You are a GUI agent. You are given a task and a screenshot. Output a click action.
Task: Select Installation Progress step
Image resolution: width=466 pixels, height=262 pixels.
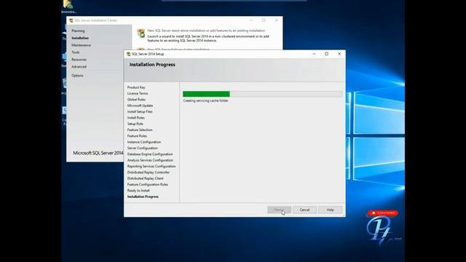tap(143, 196)
